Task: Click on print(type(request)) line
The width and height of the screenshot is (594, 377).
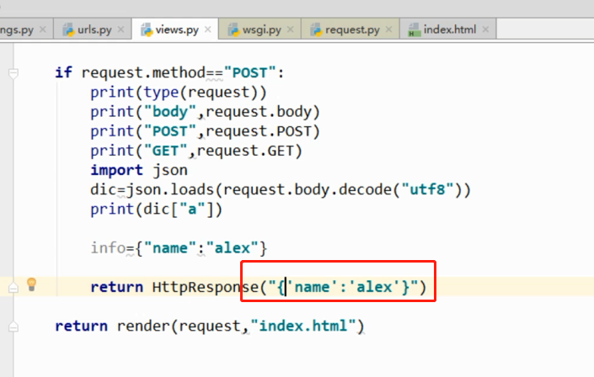Action: click(179, 93)
